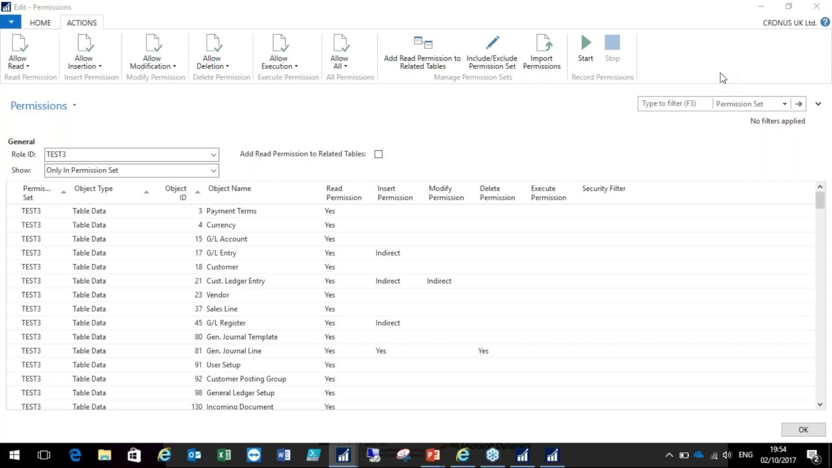832x468 pixels.
Task: Select the General Ledger Setup row
Action: pyautogui.click(x=409, y=393)
